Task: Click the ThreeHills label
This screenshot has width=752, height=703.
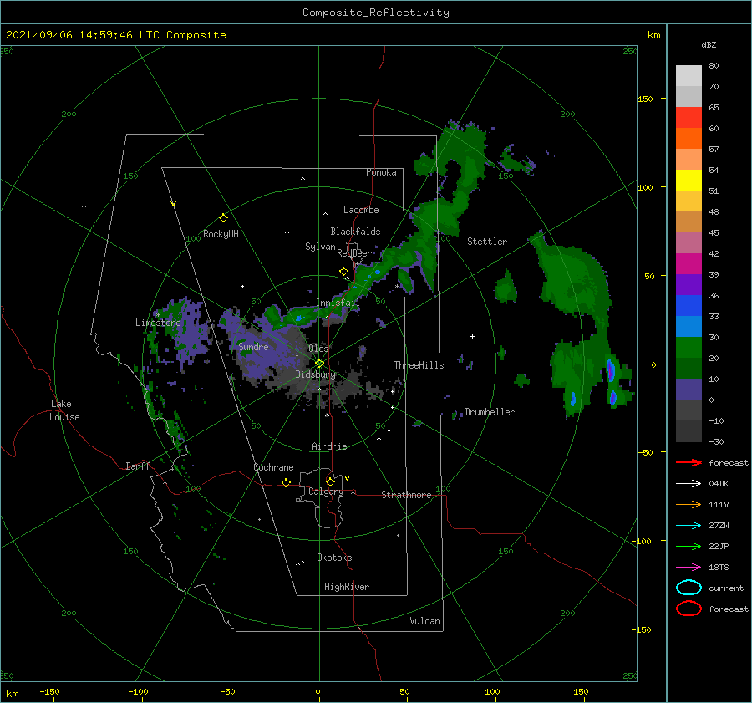Action: pos(419,365)
